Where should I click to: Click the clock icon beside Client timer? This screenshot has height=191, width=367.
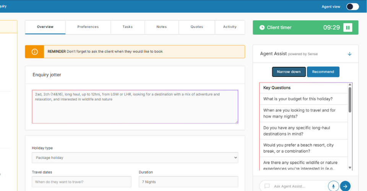pos(262,28)
